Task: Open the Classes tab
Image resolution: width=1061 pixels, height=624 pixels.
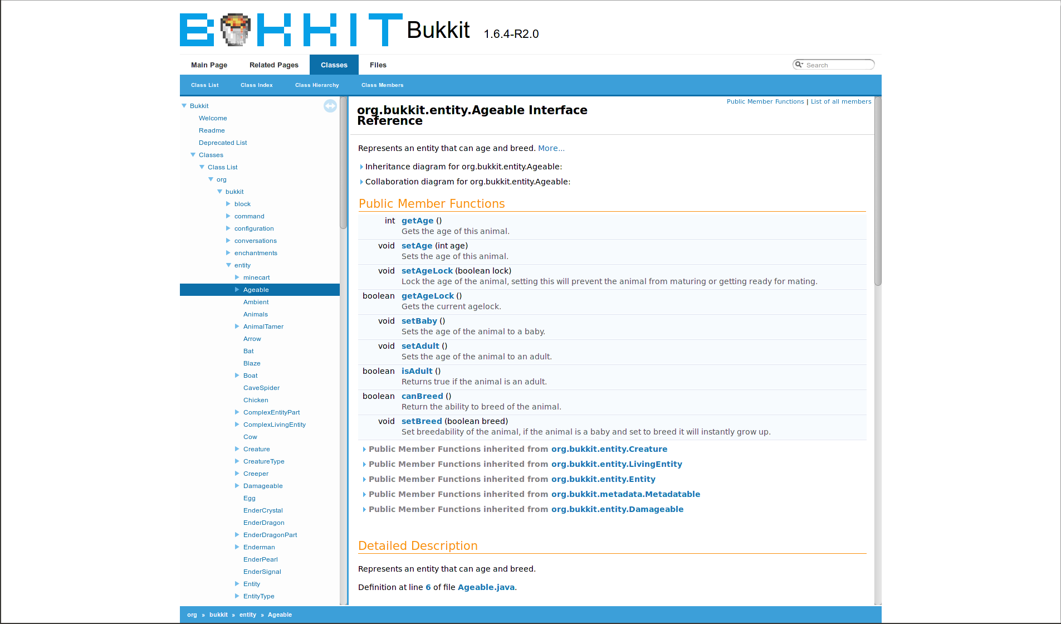Action: point(334,65)
